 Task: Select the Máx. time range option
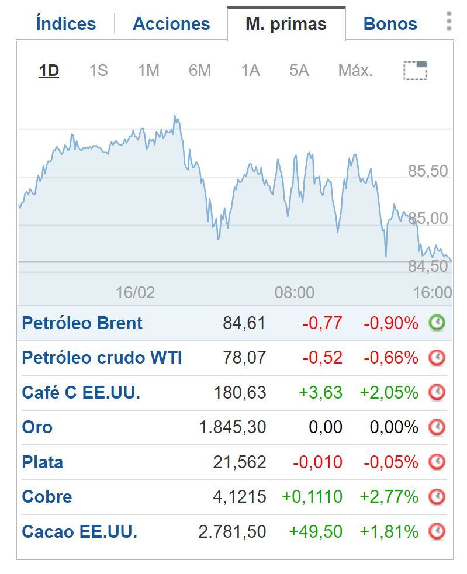(x=354, y=71)
